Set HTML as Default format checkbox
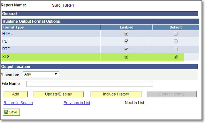205x123 pixels. pyautogui.click(x=175, y=34)
